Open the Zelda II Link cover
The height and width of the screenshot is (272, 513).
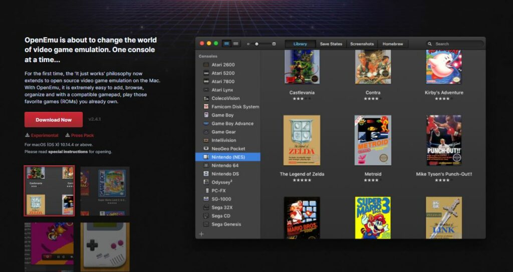(444, 218)
